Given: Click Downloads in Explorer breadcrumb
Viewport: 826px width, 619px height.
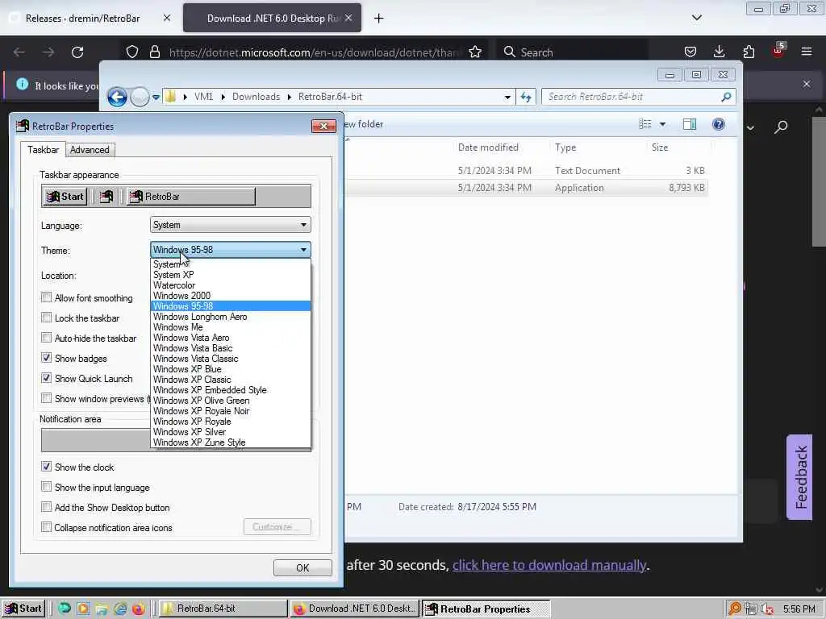Looking at the screenshot, I should (256, 97).
